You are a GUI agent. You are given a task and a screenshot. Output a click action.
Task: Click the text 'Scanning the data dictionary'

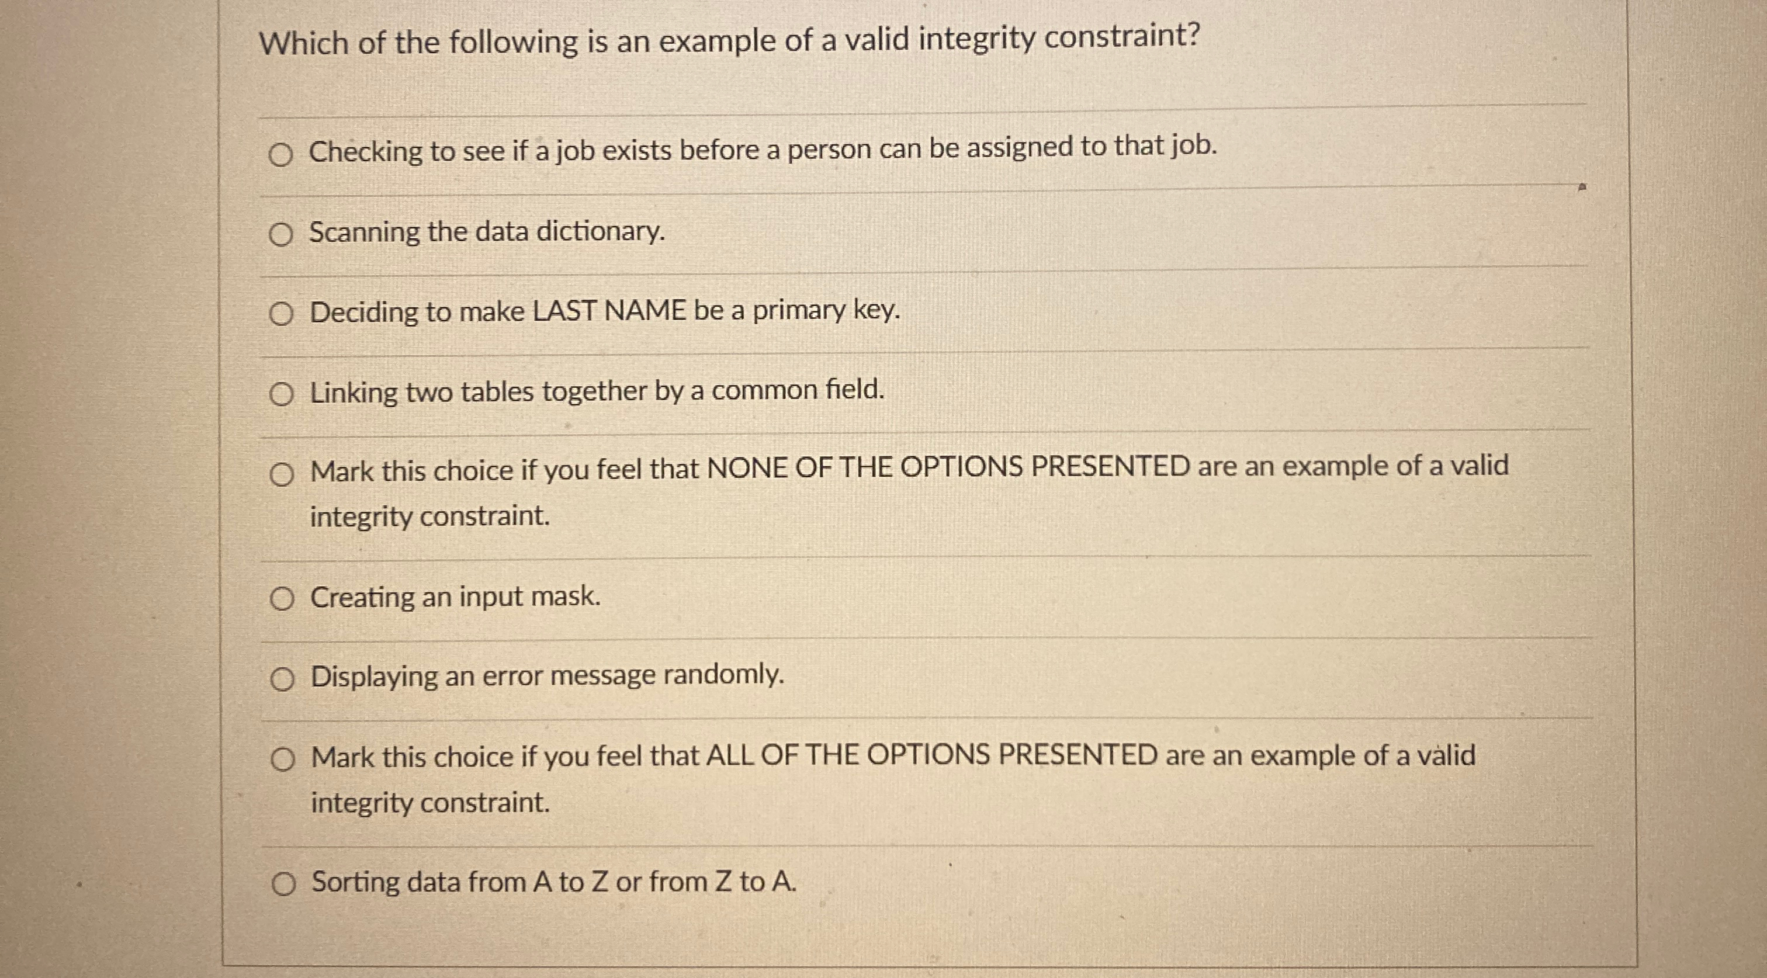click(x=487, y=233)
